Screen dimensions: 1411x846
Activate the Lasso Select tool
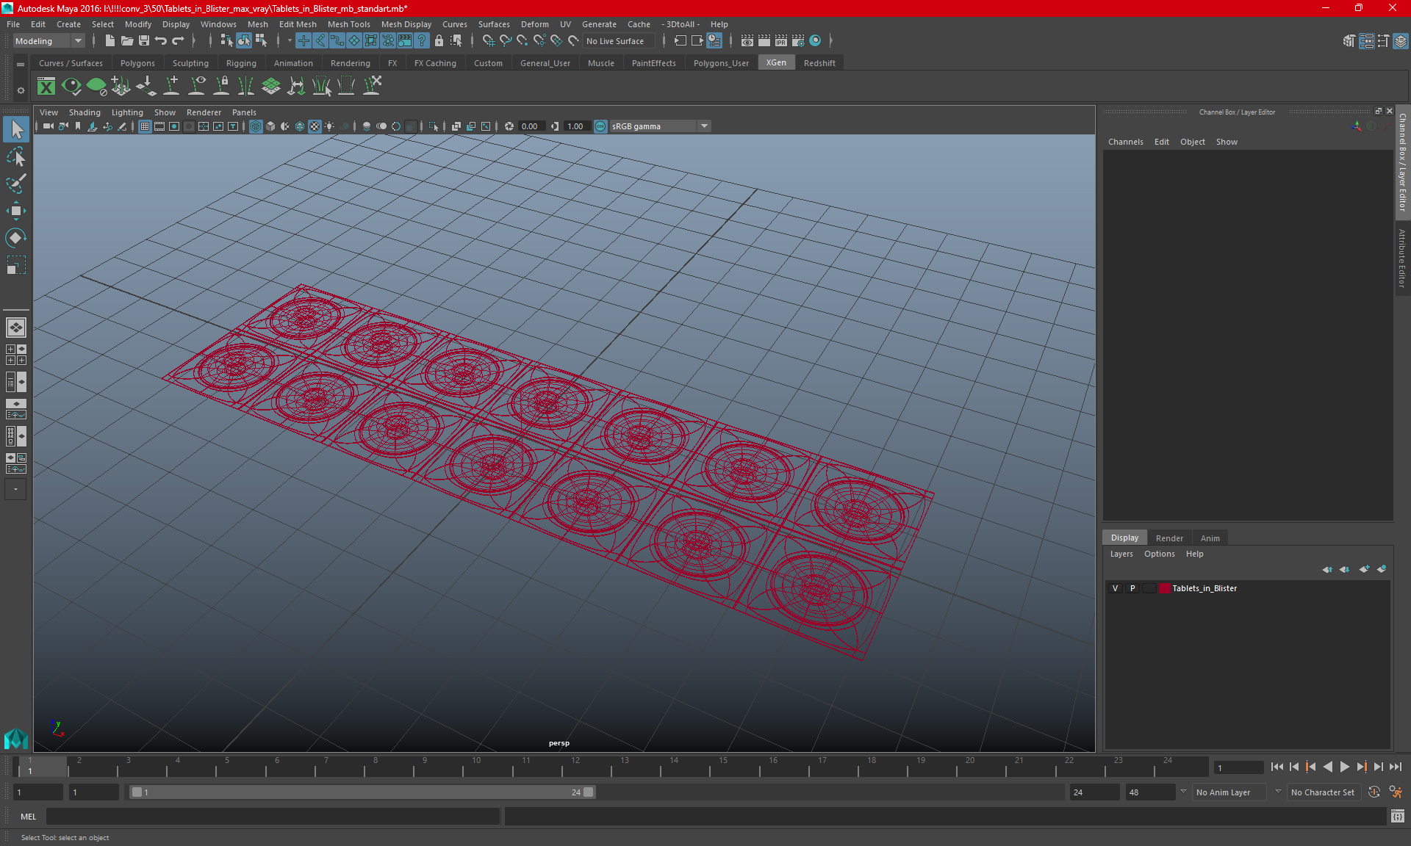[x=16, y=157]
